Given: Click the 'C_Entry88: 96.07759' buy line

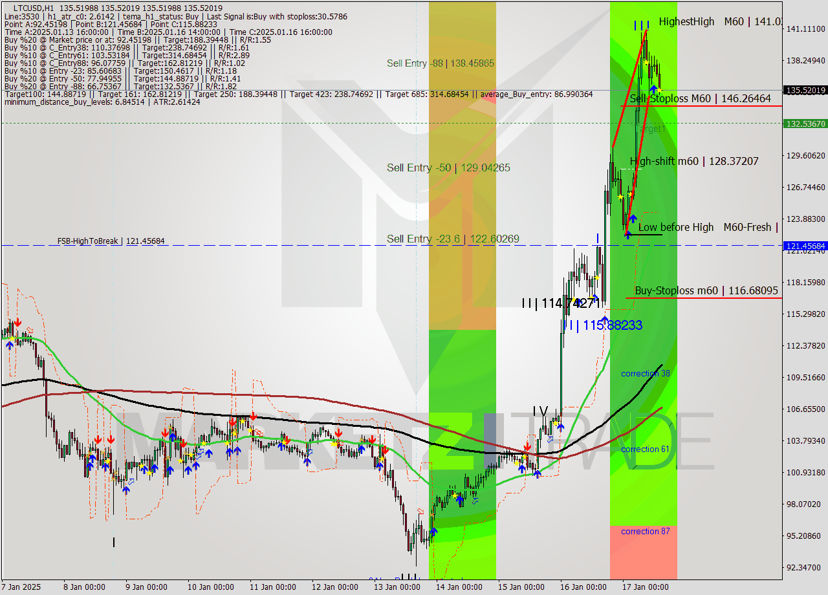Looking at the screenshot, I should [125, 63].
